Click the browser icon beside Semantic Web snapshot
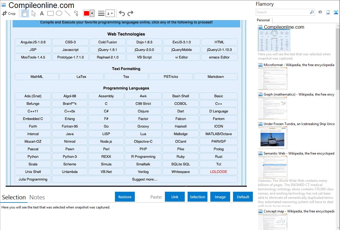This screenshot has height=230, width=340. tap(260, 153)
